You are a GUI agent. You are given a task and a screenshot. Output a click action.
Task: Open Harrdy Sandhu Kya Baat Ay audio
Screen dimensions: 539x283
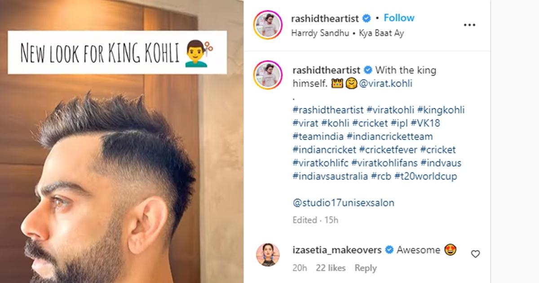click(x=347, y=33)
